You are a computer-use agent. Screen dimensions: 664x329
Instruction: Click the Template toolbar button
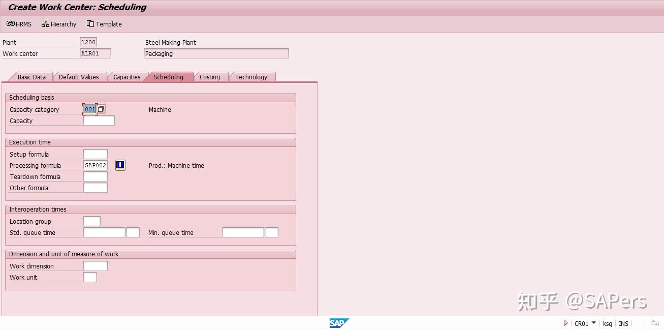104,24
